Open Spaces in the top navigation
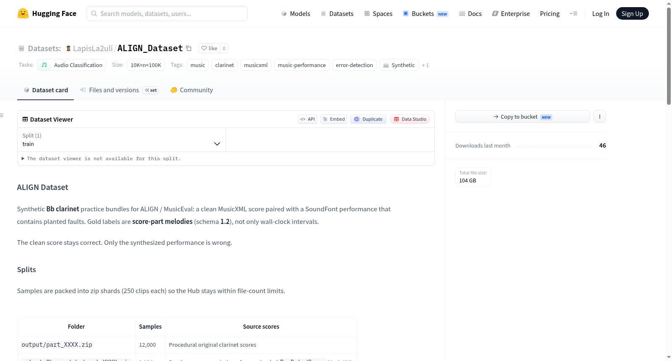Viewport: 672px width, 361px height. point(378,13)
